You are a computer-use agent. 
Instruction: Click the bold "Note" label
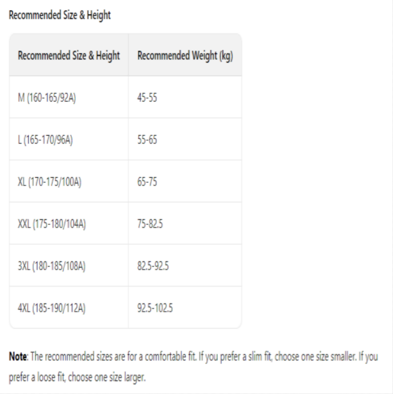pyautogui.click(x=17, y=357)
